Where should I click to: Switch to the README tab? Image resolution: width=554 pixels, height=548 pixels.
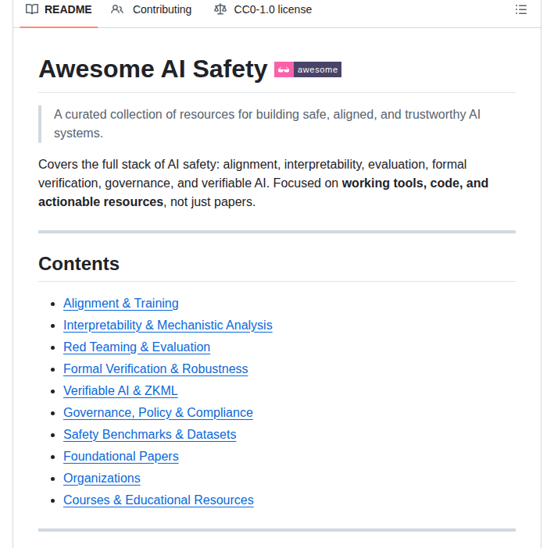point(59,9)
